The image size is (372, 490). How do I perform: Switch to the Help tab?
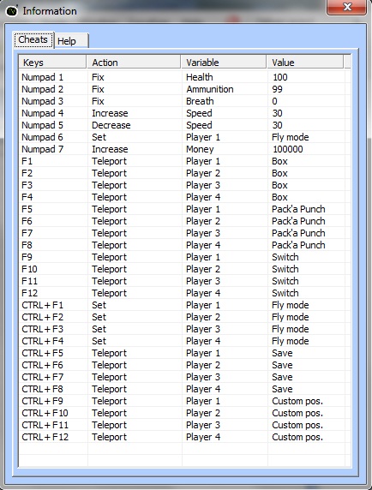pyautogui.click(x=72, y=41)
